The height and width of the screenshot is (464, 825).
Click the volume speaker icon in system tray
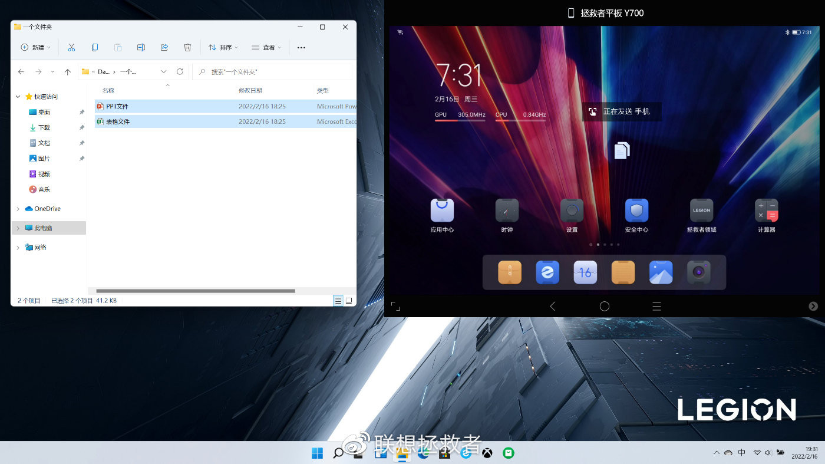768,453
